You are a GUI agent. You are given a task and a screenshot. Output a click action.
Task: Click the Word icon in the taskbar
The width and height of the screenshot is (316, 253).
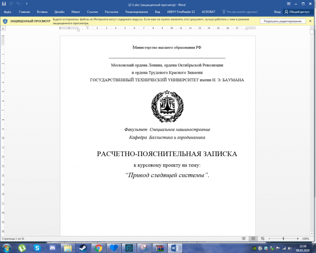(175, 248)
